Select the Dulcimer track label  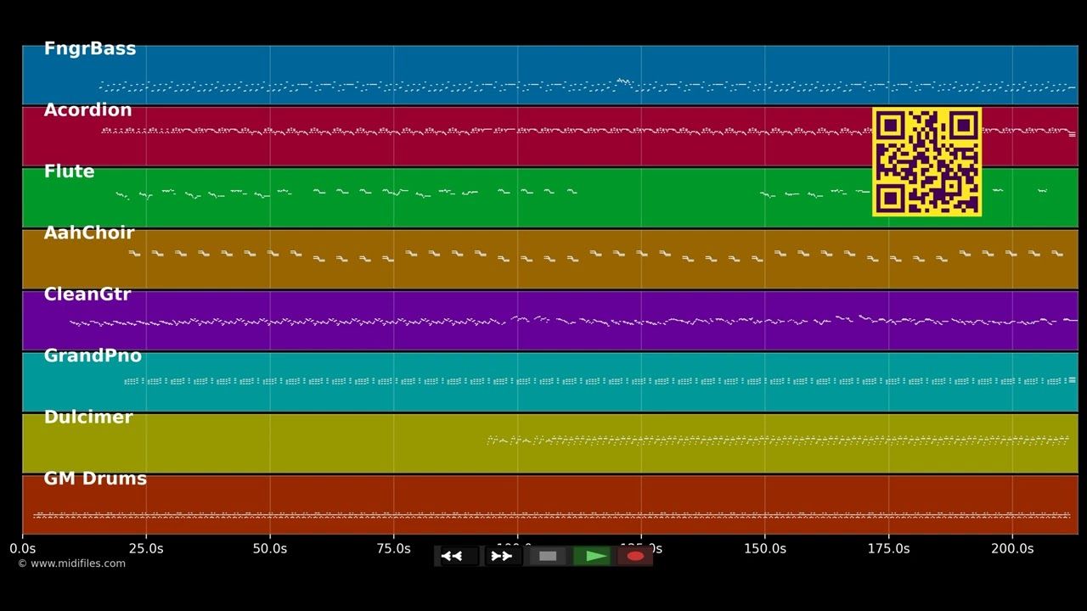88,417
